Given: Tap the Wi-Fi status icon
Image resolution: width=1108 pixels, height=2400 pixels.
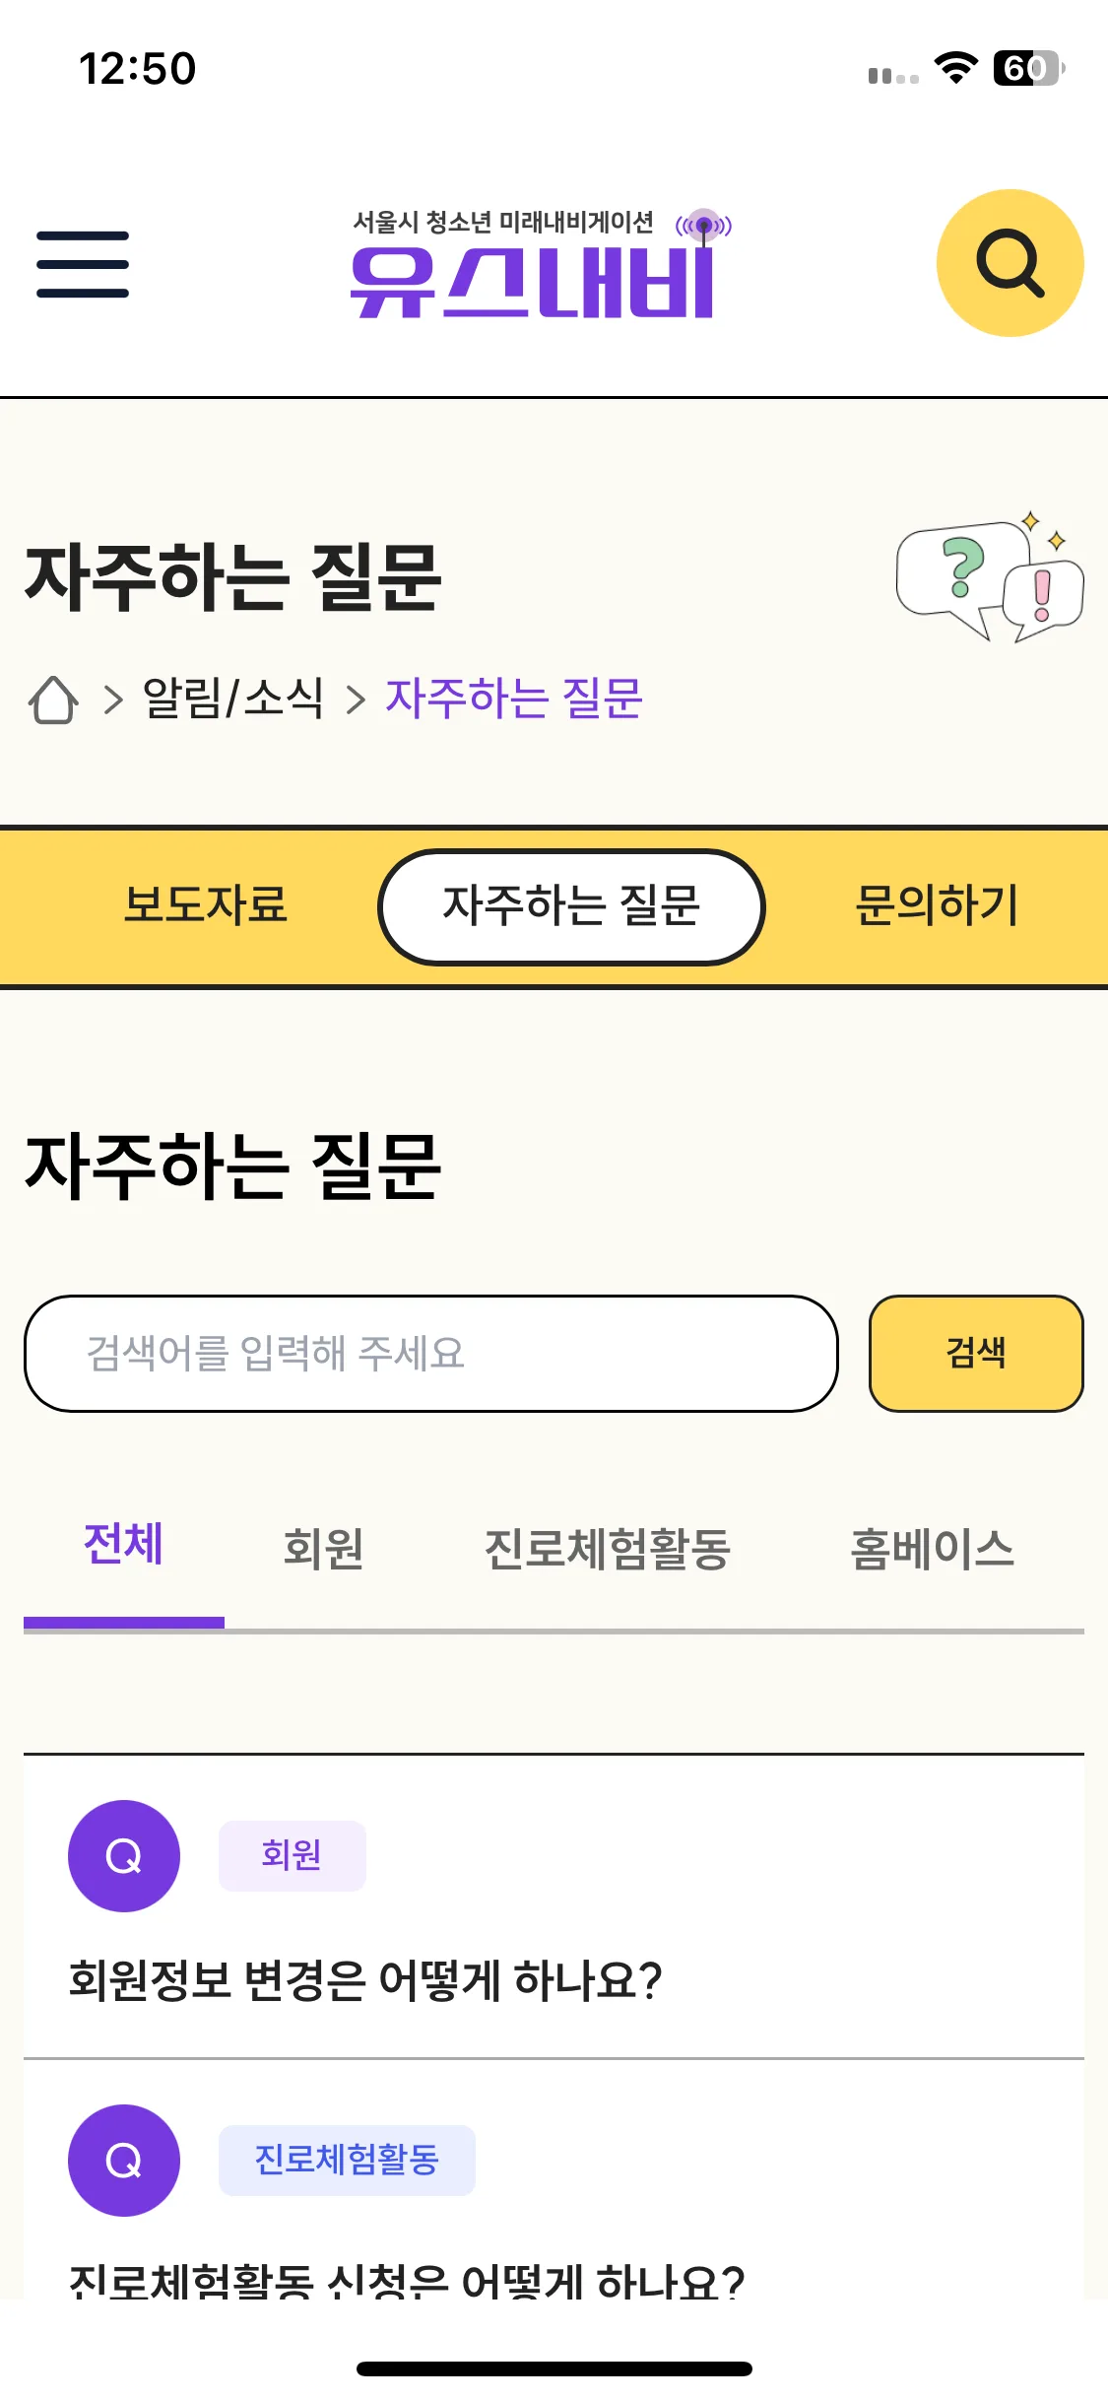Looking at the screenshot, I should (955, 68).
